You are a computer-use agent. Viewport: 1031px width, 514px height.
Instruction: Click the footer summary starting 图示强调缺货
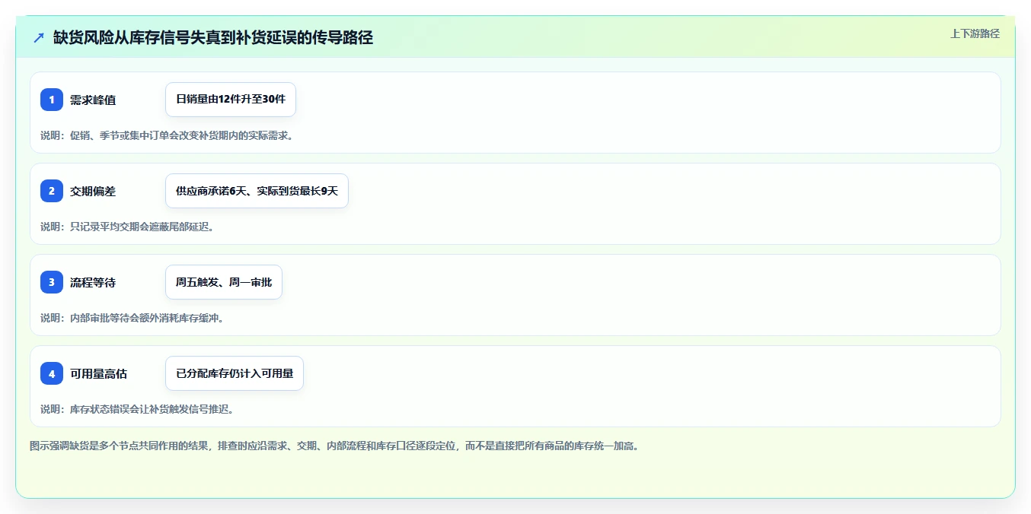click(334, 446)
